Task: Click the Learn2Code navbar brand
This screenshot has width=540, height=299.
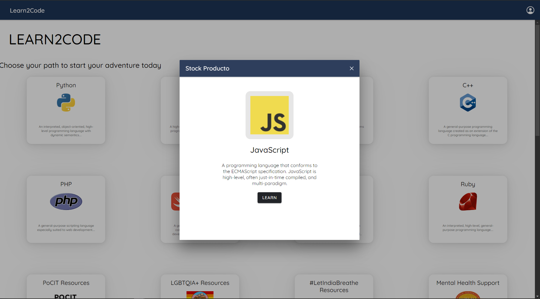Action: (27, 10)
